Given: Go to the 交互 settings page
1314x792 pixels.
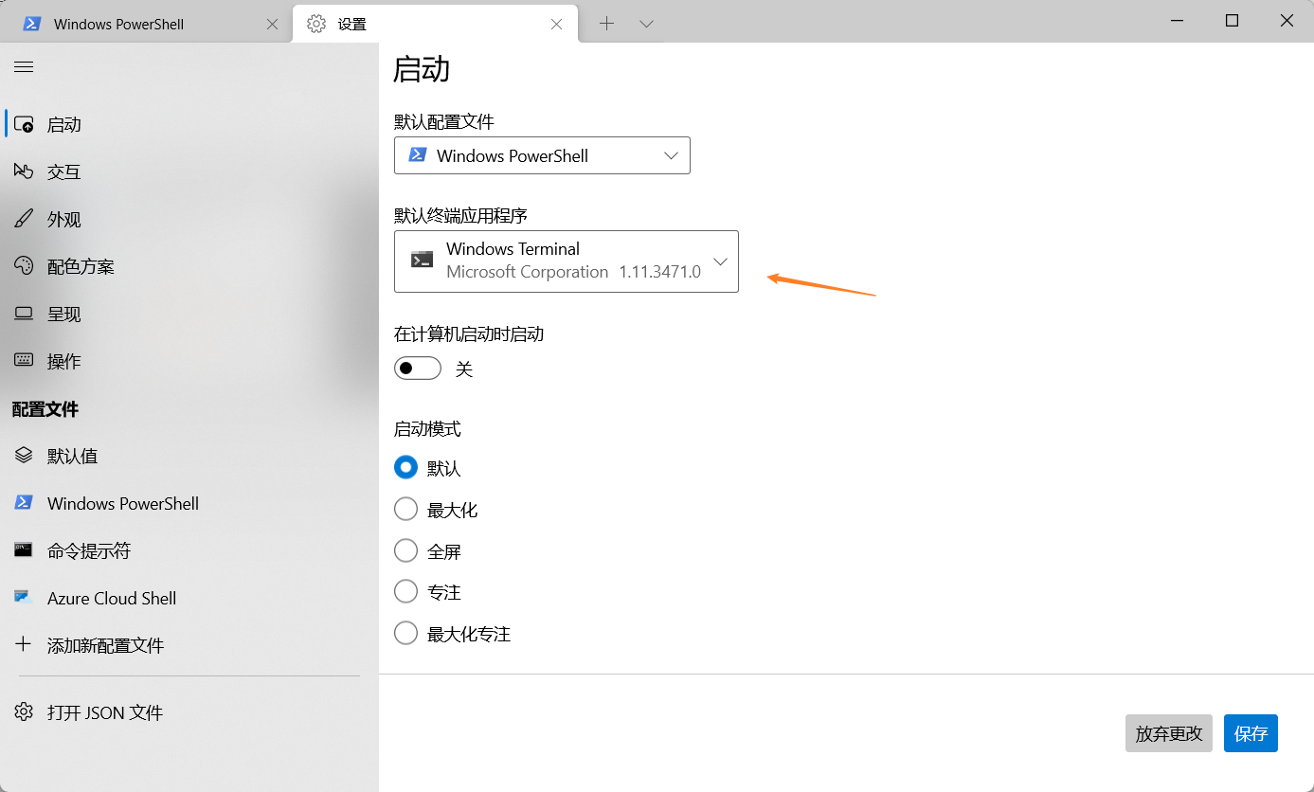Looking at the screenshot, I should [189, 171].
